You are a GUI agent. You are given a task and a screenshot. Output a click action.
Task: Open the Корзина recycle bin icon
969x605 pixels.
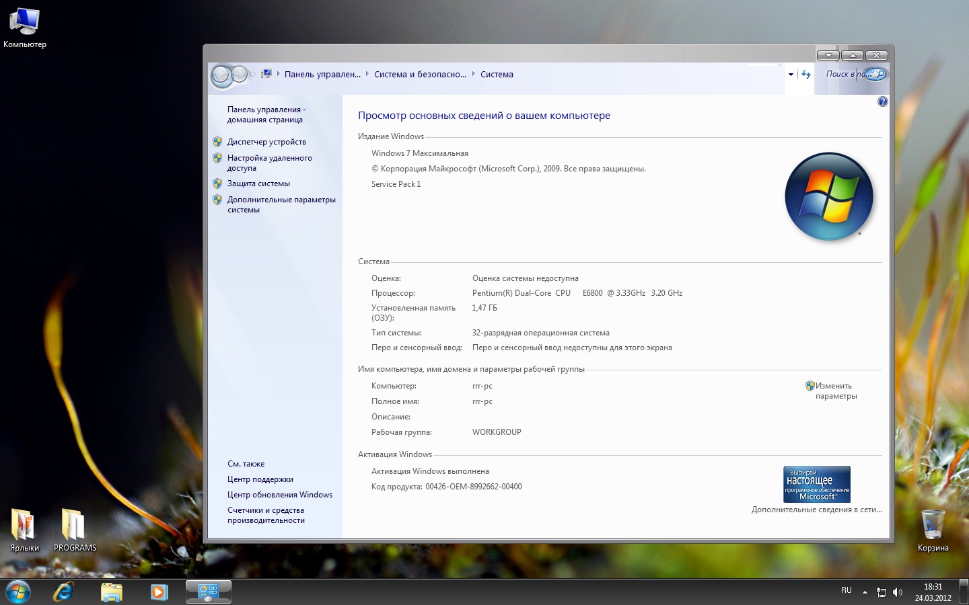[933, 530]
